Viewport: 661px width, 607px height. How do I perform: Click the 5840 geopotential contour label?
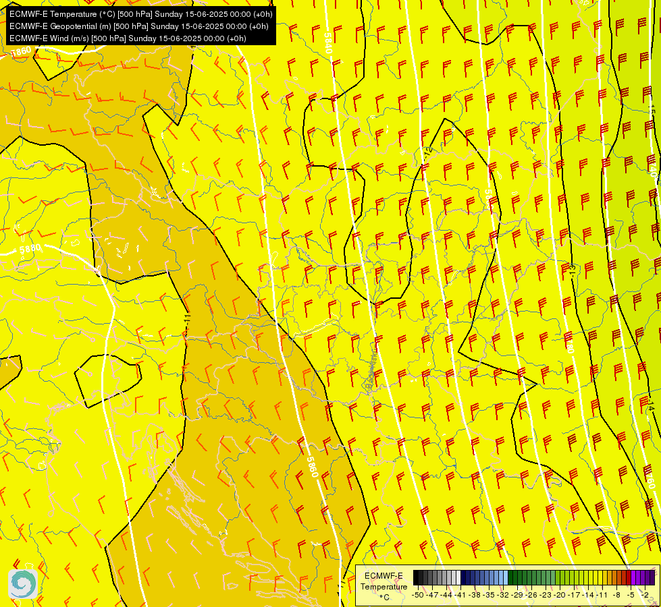328,43
